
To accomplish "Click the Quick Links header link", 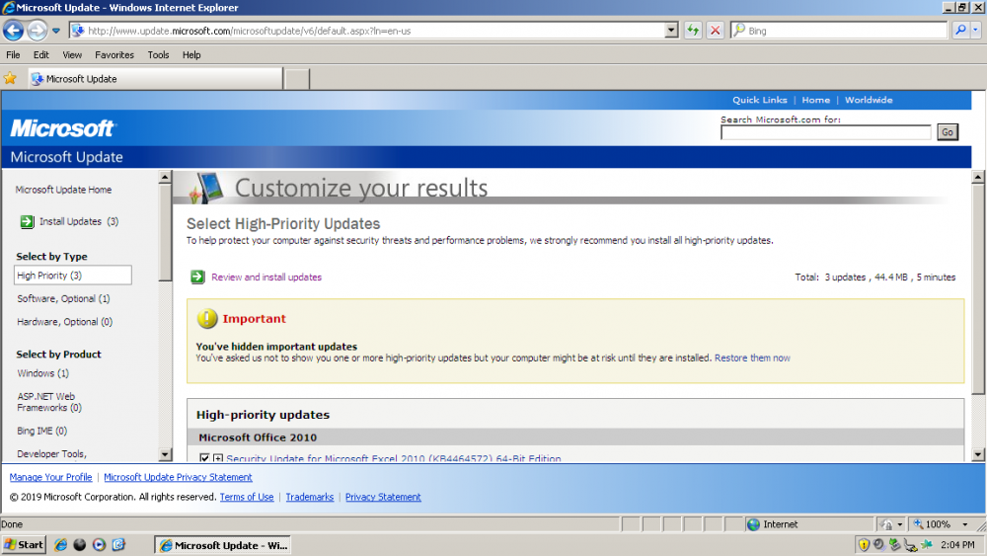I will (x=759, y=100).
